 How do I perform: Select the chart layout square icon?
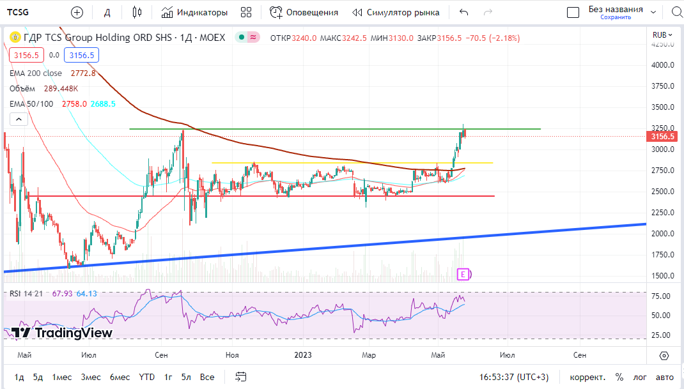pyautogui.click(x=573, y=13)
